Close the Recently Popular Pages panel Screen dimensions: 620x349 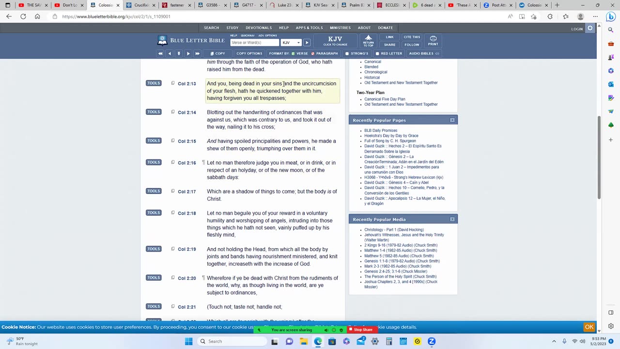452,120
